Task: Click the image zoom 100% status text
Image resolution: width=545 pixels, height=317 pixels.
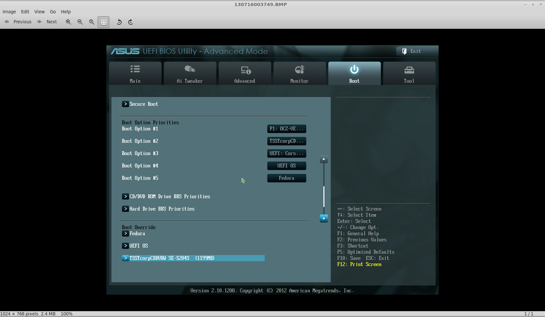Action: [x=67, y=314]
